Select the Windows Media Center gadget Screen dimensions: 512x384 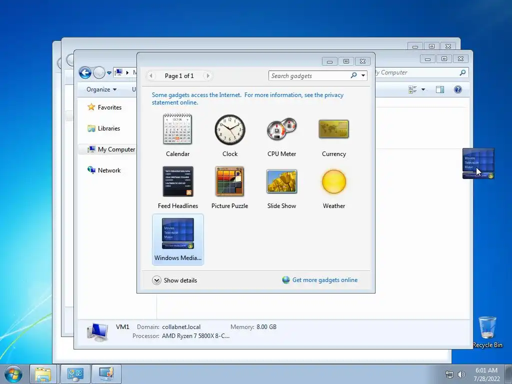coord(177,239)
